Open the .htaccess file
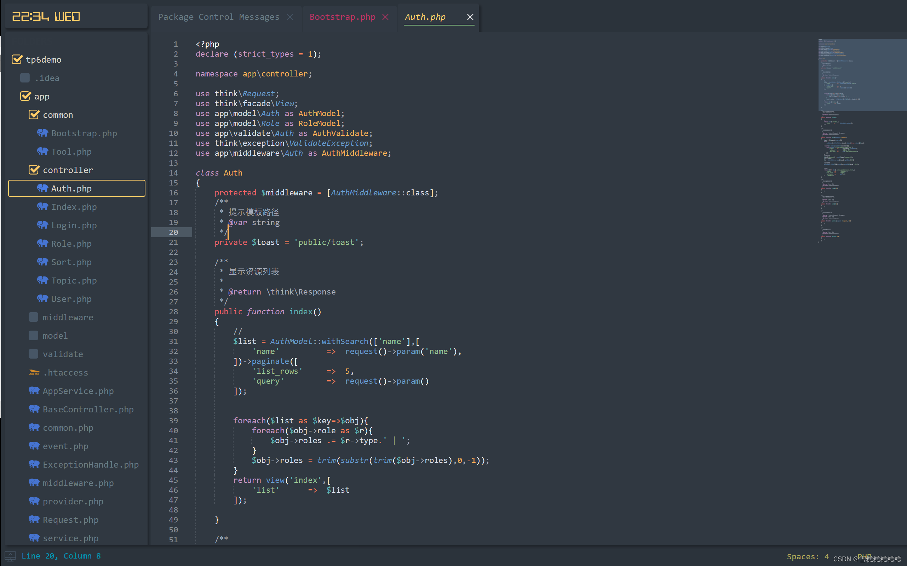The image size is (907, 566). pos(65,372)
